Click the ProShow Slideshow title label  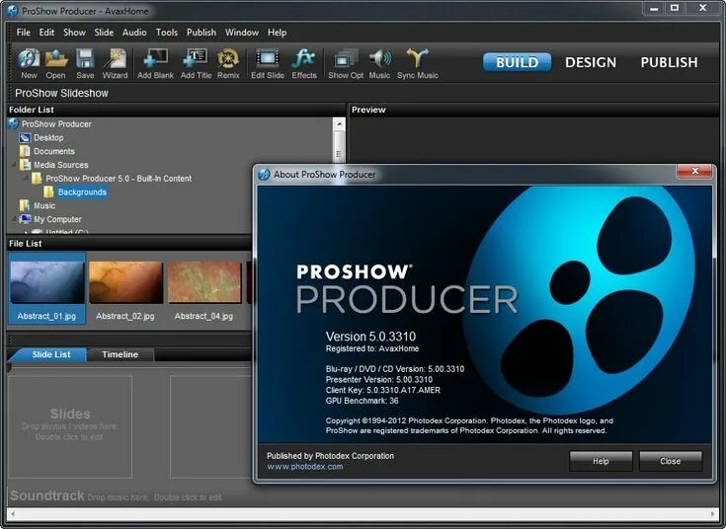point(61,93)
